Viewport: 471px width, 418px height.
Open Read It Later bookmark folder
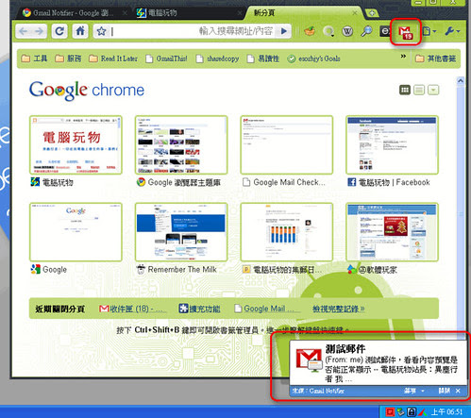[113, 59]
